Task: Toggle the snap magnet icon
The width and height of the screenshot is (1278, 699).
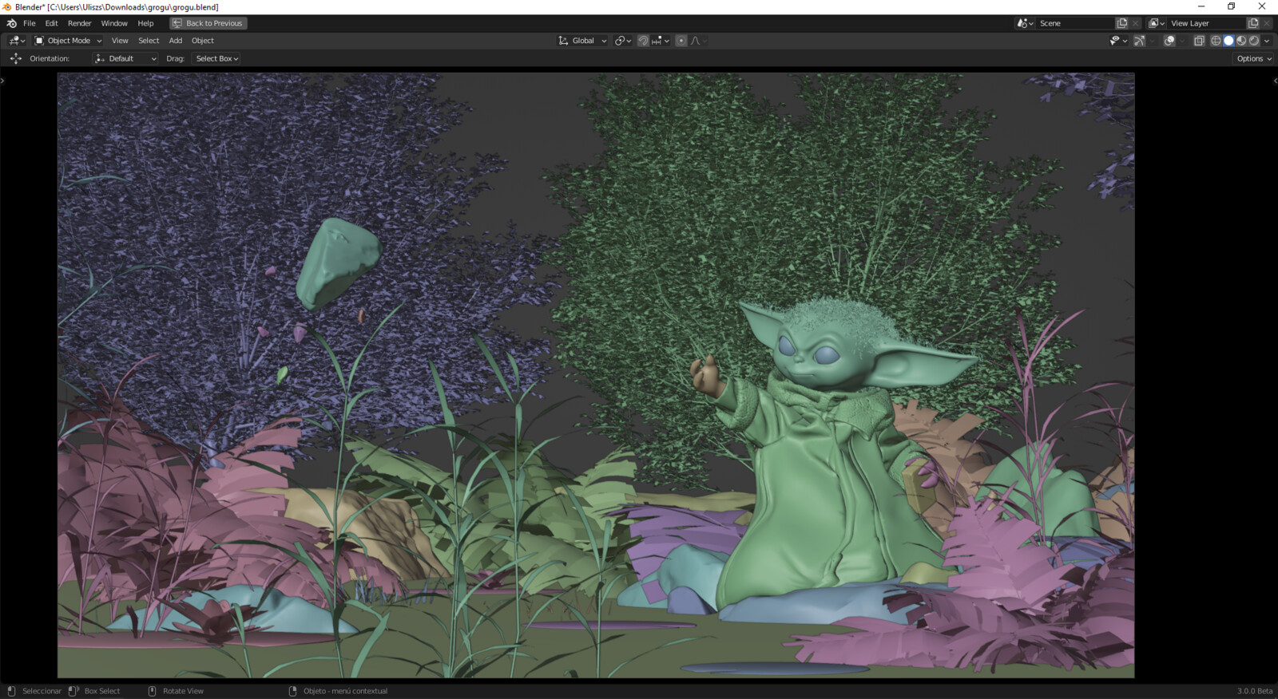Action: [643, 41]
